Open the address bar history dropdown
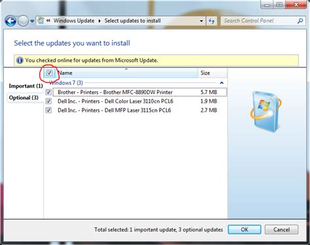 (201, 21)
